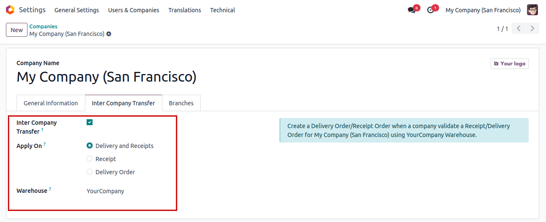Click the Your logo camera placeholder

[509, 63]
